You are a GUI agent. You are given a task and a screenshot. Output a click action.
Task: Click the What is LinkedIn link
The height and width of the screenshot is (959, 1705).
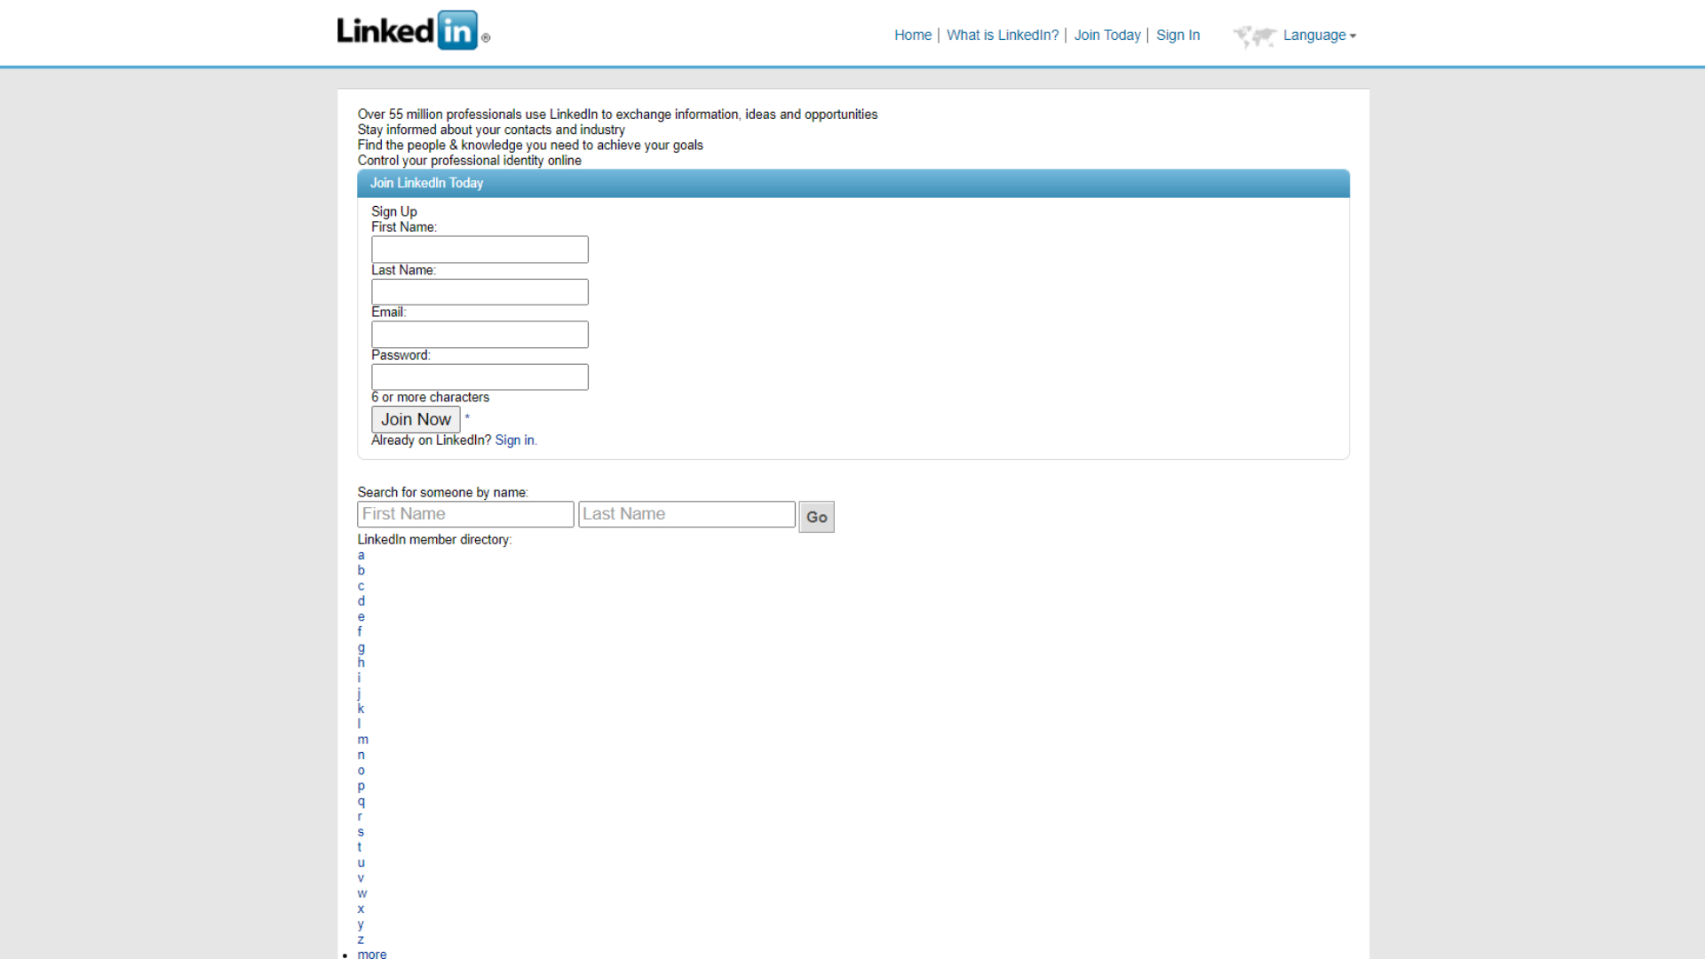point(1003,36)
